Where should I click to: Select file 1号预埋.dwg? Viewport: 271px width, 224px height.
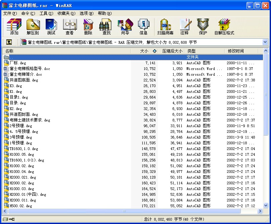click(x=21, y=143)
